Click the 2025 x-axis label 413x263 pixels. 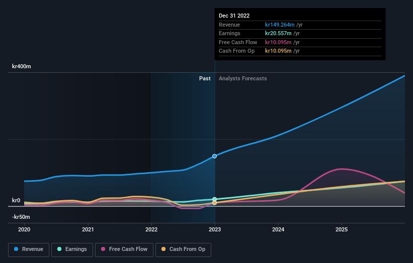tap(342, 229)
